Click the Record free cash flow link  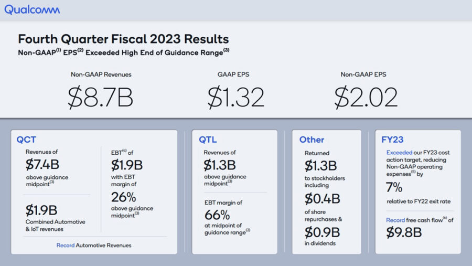click(395, 220)
